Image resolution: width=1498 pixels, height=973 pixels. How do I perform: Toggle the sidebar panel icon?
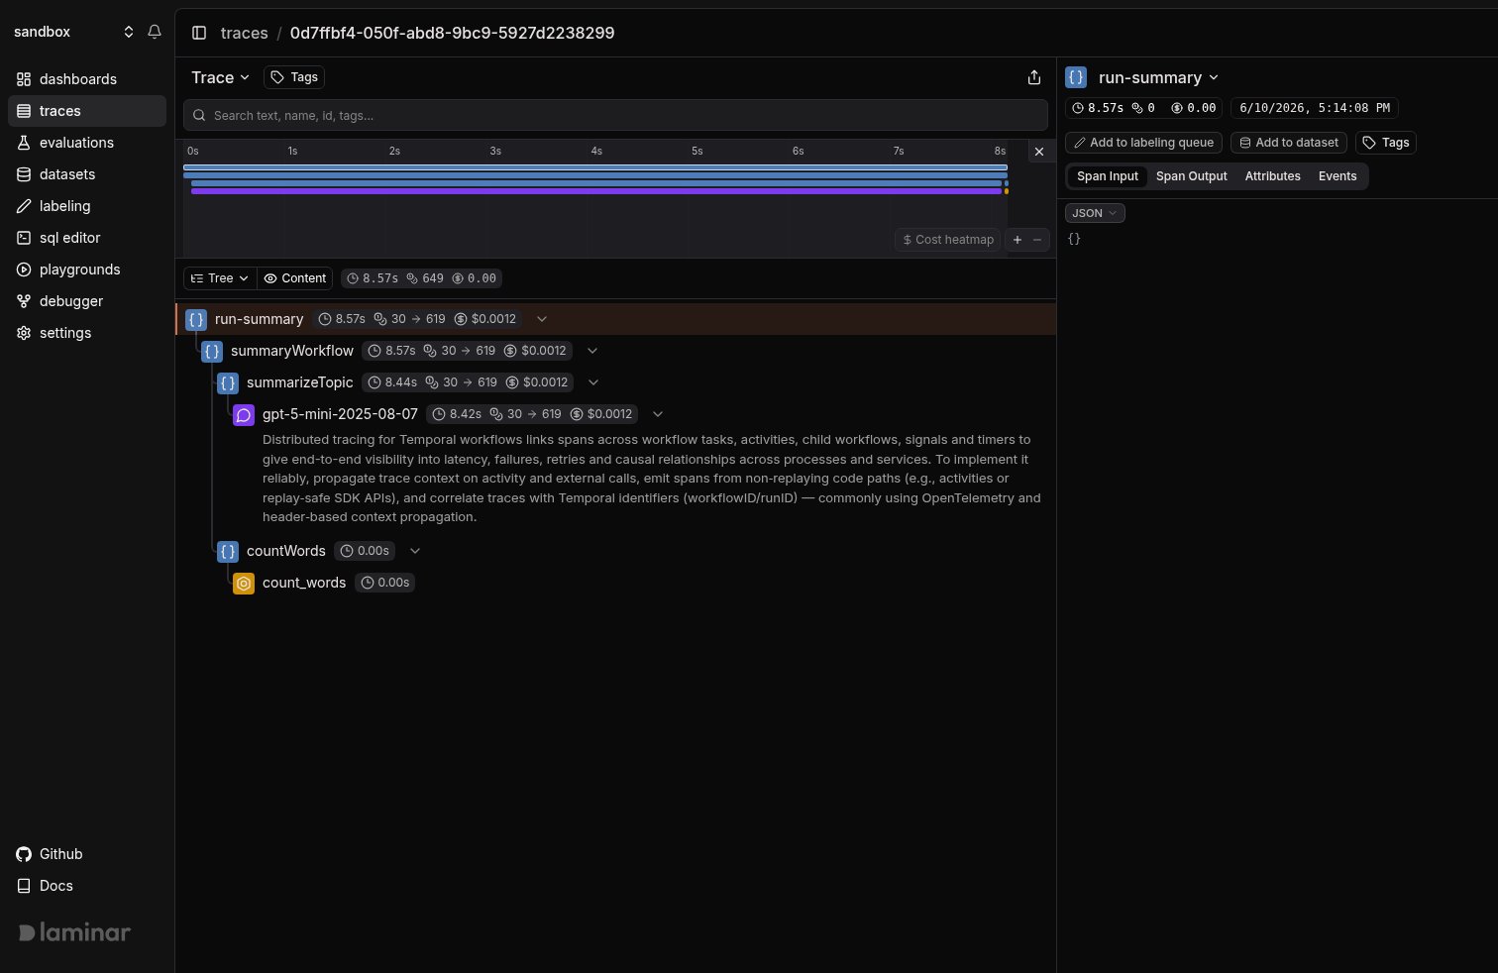[199, 33]
